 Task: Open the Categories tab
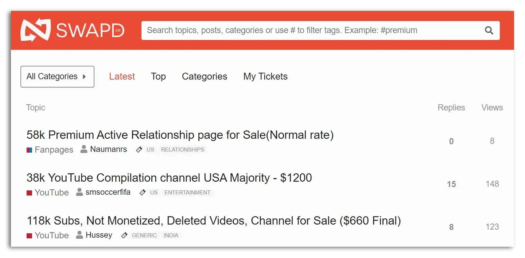pos(205,77)
